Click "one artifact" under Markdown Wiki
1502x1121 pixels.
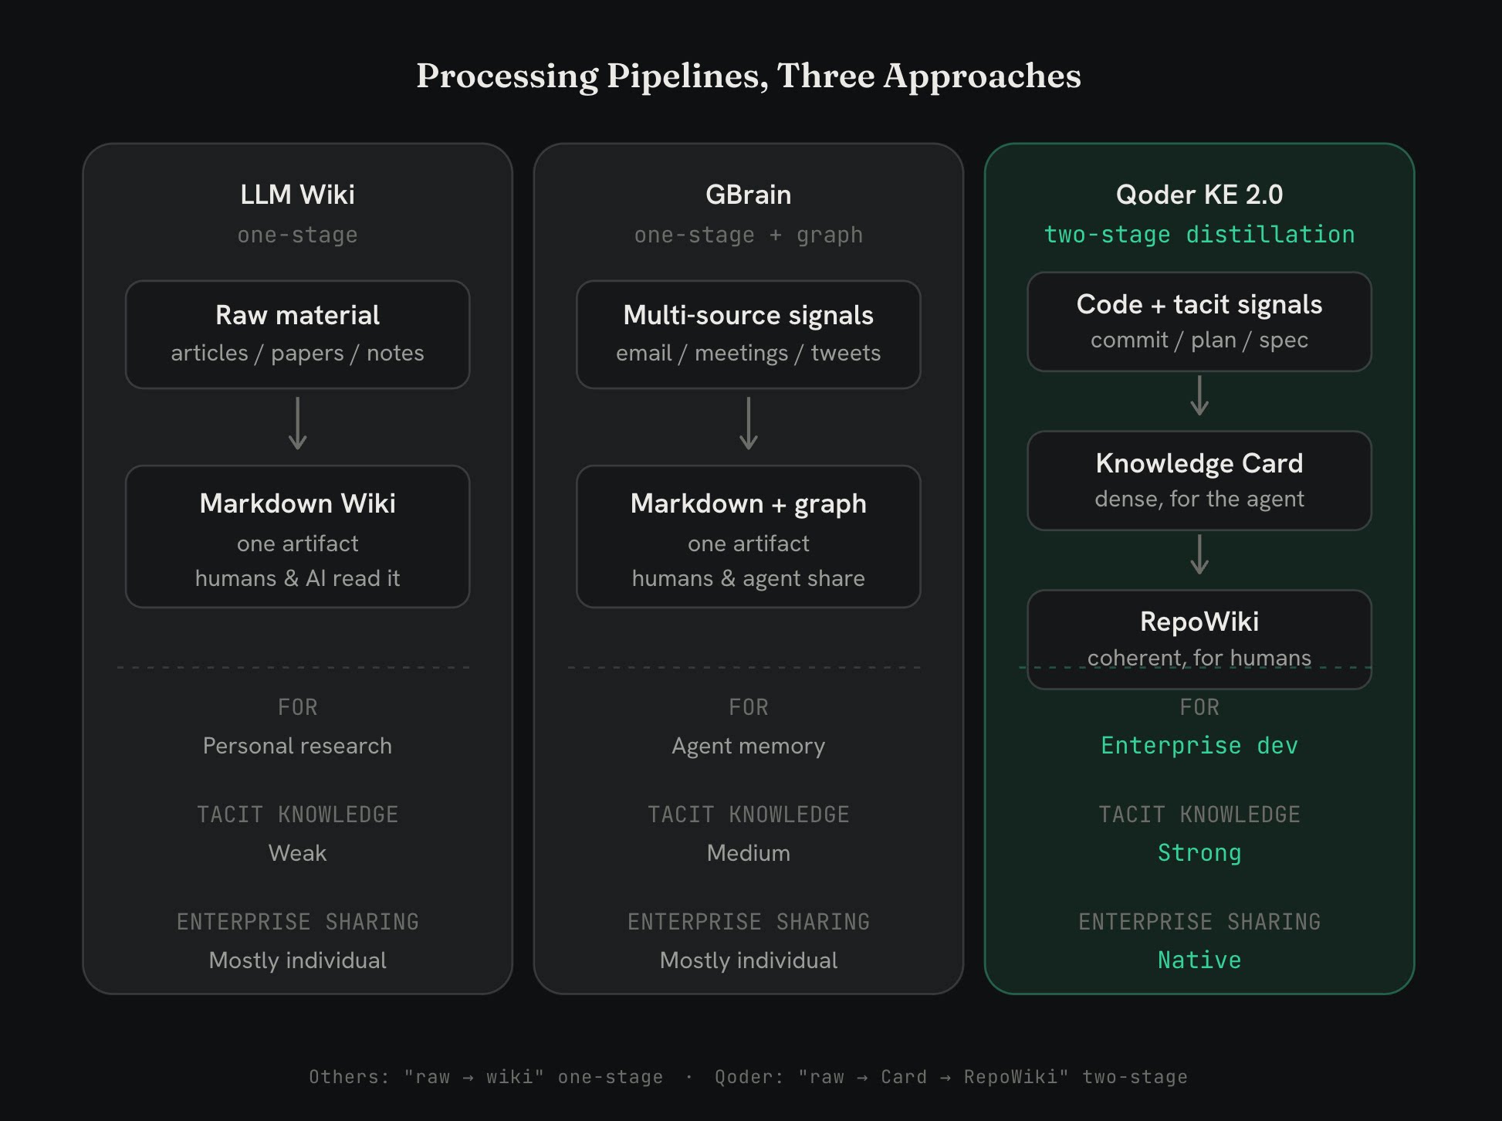(x=297, y=544)
